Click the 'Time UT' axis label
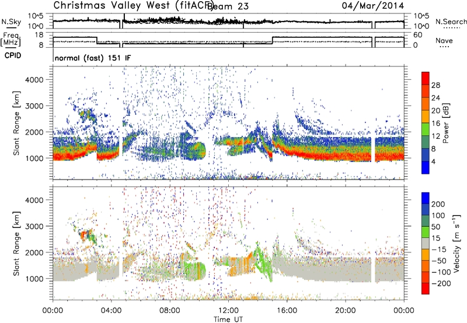The width and height of the screenshot is (467, 323). (228, 319)
